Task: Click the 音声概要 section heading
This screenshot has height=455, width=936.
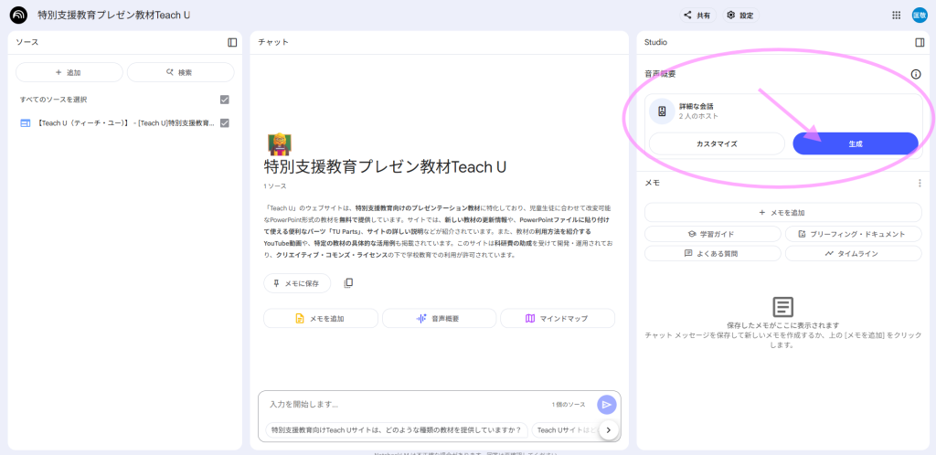Action: pyautogui.click(x=660, y=75)
